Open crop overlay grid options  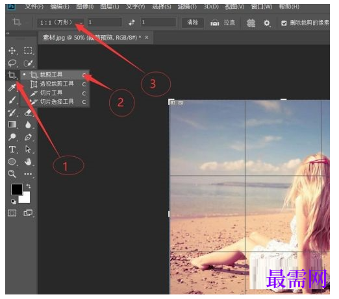coord(251,23)
